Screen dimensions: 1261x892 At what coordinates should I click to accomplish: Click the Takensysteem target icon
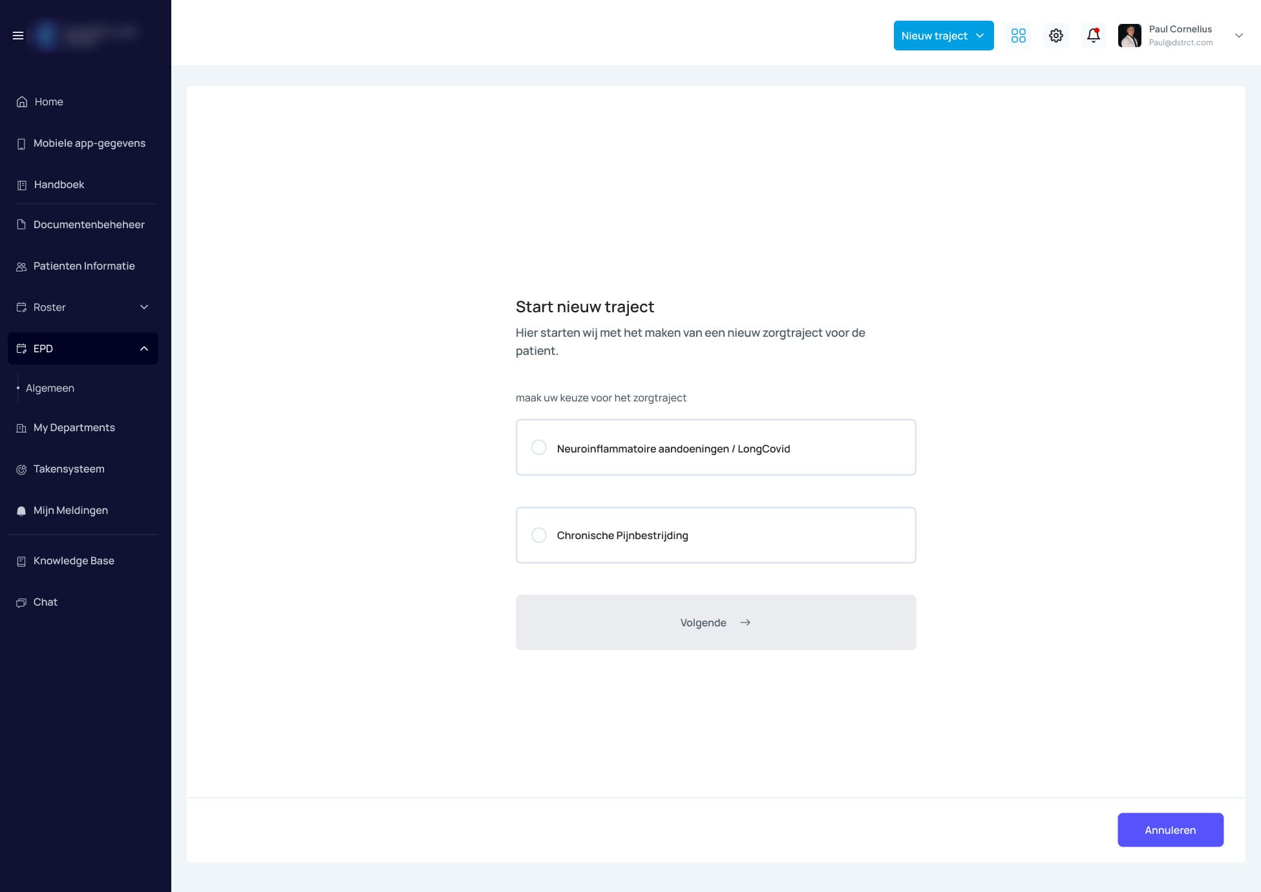click(21, 470)
